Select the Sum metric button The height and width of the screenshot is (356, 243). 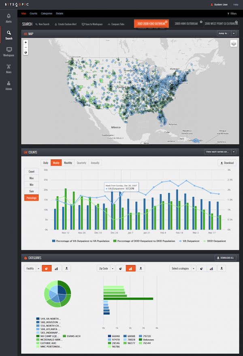32,191
